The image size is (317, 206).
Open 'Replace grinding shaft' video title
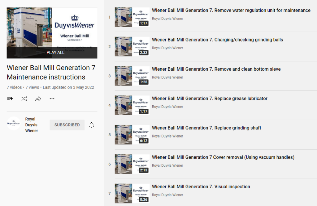pos(206,128)
